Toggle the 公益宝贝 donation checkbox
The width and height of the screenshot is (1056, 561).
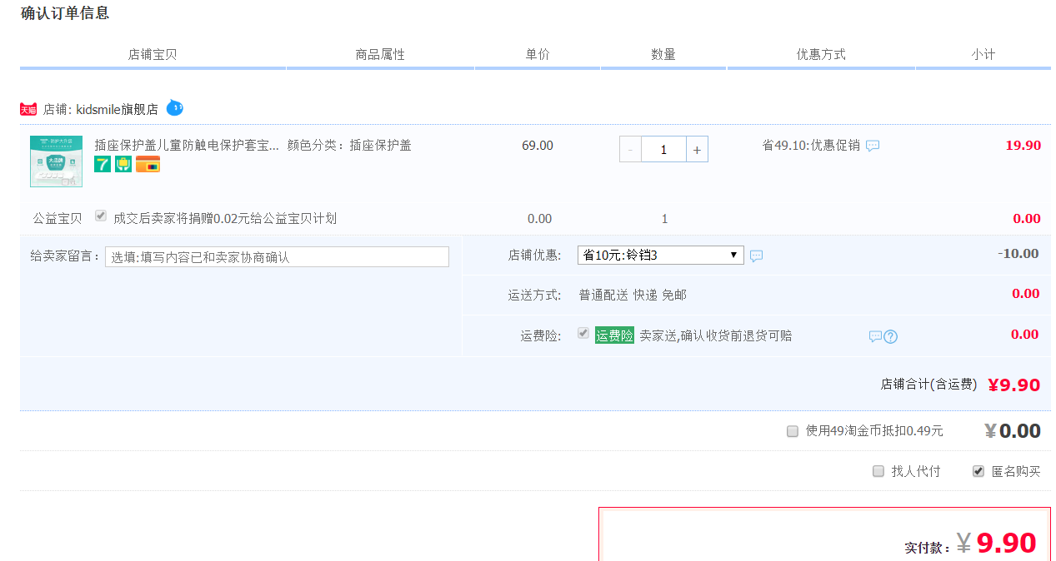101,216
